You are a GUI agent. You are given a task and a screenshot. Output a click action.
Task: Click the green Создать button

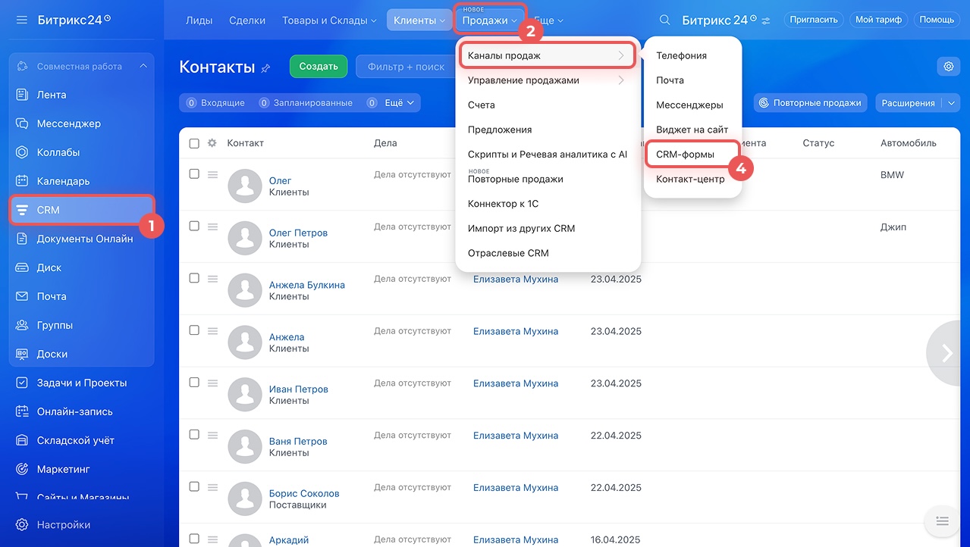pos(319,67)
